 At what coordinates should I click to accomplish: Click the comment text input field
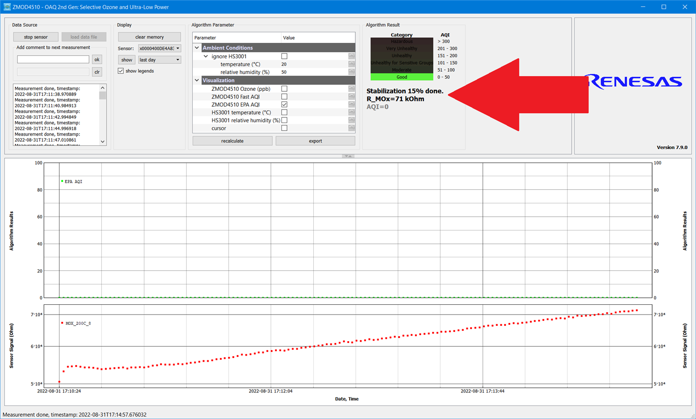(53, 59)
